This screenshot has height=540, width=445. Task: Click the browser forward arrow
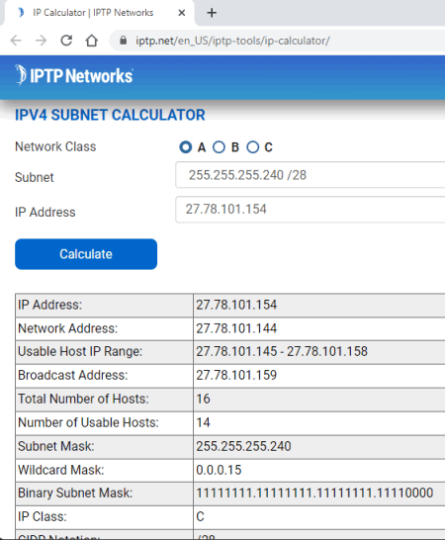click(x=41, y=41)
